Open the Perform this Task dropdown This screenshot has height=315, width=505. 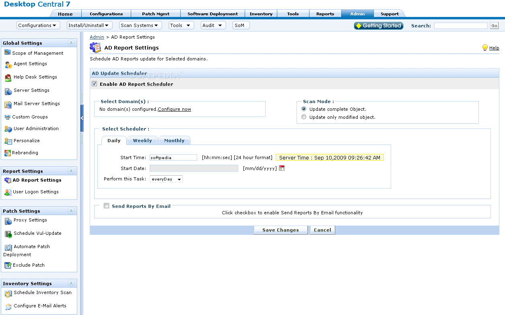[166, 179]
